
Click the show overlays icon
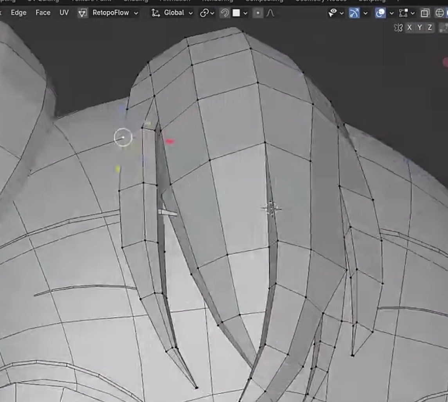(x=380, y=13)
